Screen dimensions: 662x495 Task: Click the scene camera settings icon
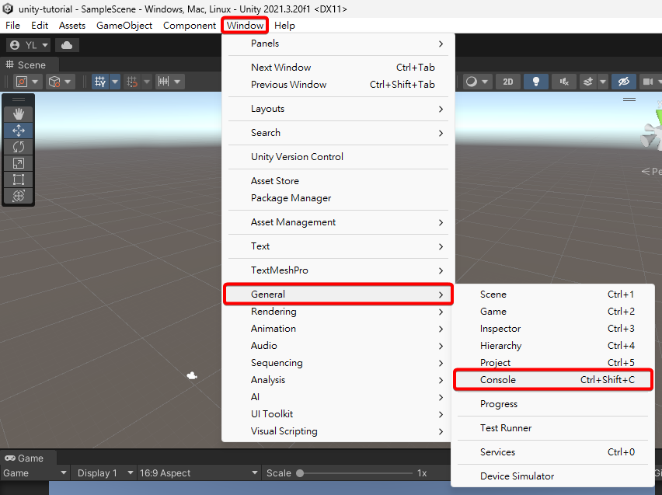click(648, 82)
